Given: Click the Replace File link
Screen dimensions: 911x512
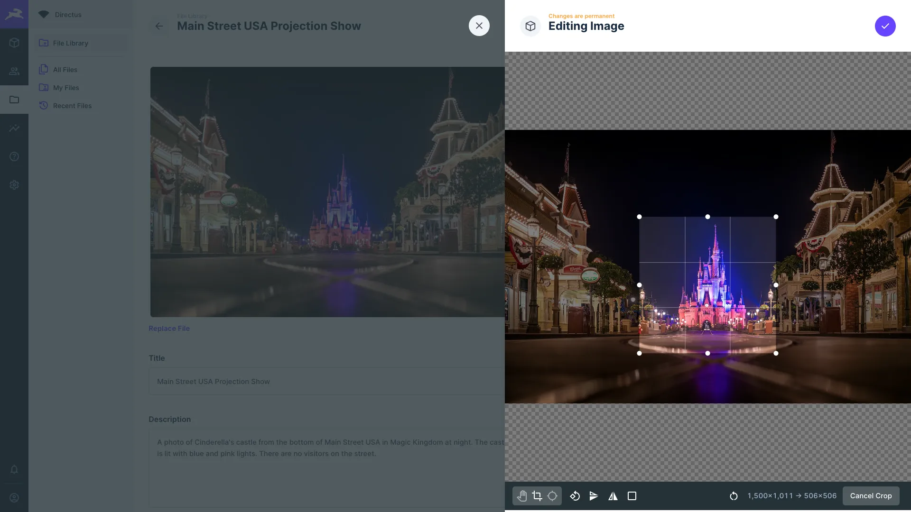Looking at the screenshot, I should point(169,328).
